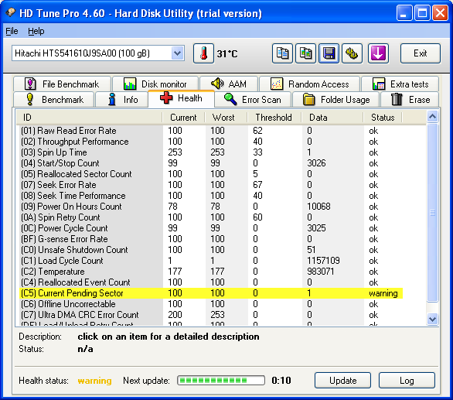Click the 31°C temperature readout

(227, 54)
